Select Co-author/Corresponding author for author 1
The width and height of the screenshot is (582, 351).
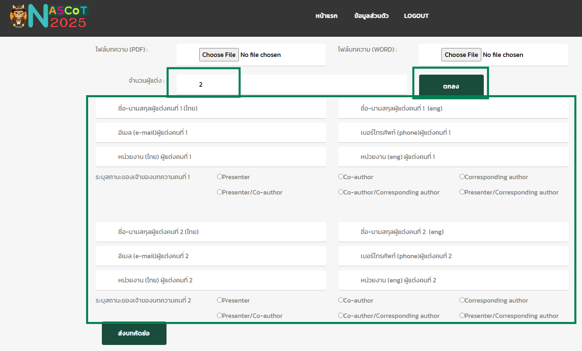pos(341,192)
